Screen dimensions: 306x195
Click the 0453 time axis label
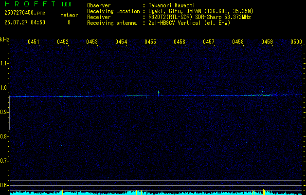pos(92,42)
